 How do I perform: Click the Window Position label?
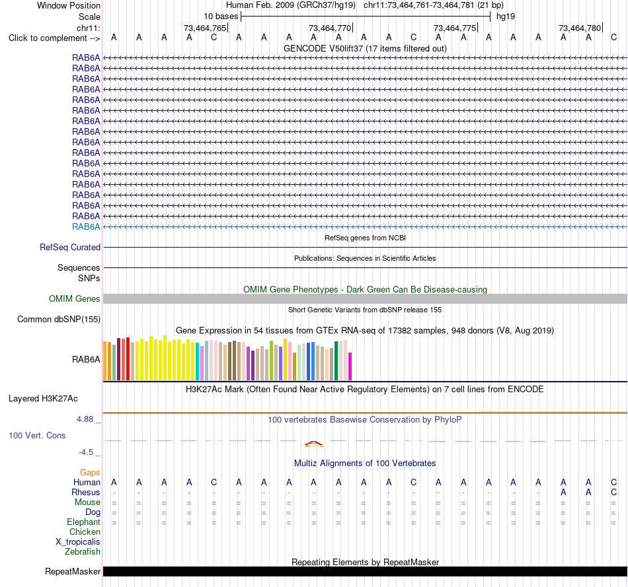click(69, 5)
